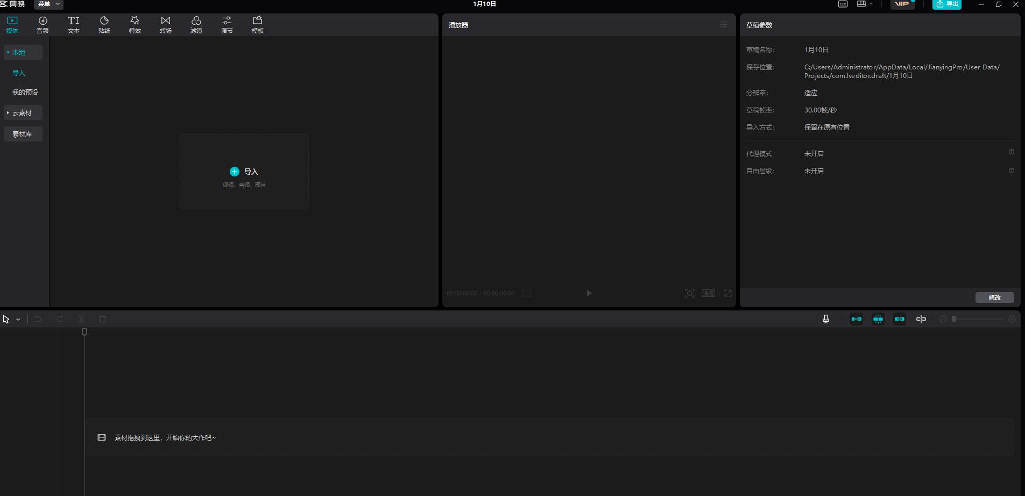Click the VIP badge

point(902,4)
